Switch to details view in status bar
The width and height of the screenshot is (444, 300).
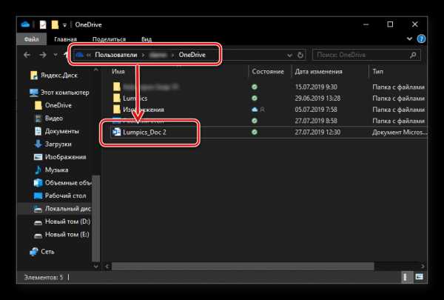click(x=407, y=277)
